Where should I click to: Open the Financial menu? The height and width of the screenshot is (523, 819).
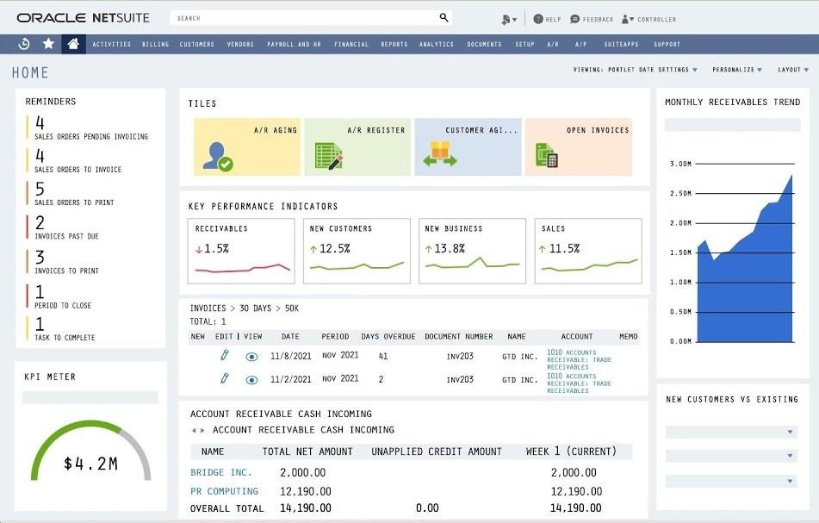[351, 45]
